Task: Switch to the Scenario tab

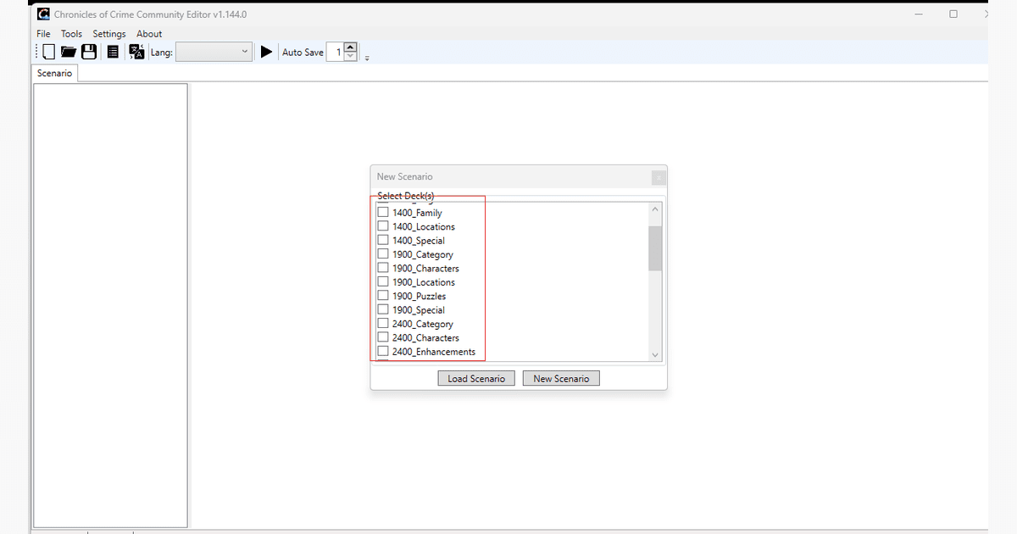Action: (x=55, y=74)
